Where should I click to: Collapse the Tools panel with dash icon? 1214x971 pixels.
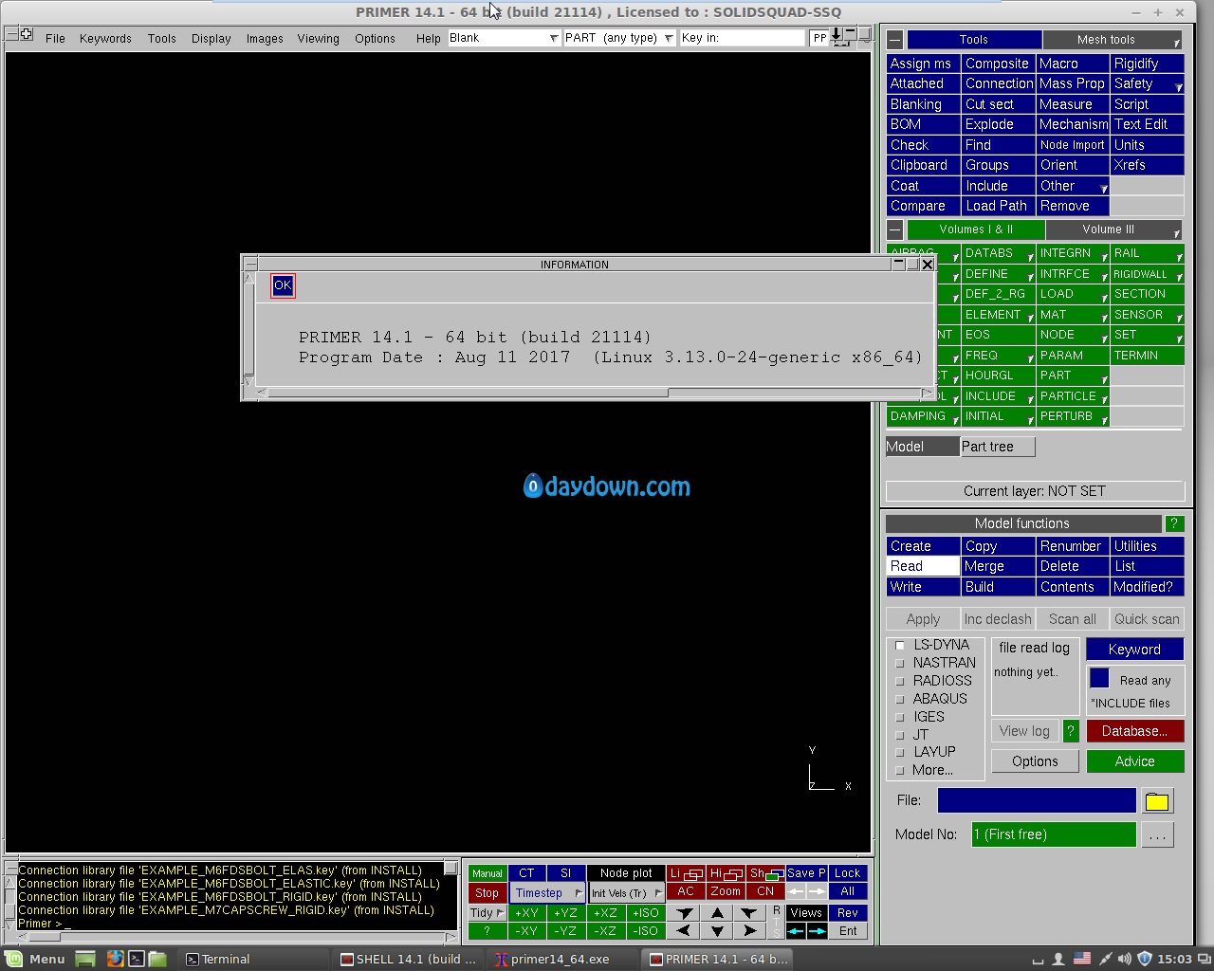click(x=894, y=40)
